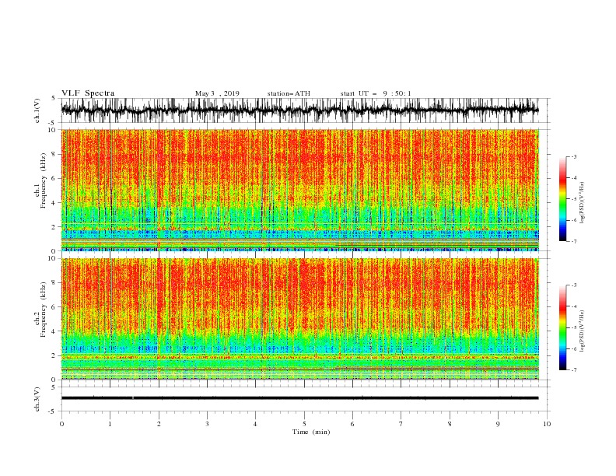Click the ch.1 spectrogram color scale bar

click(562, 199)
